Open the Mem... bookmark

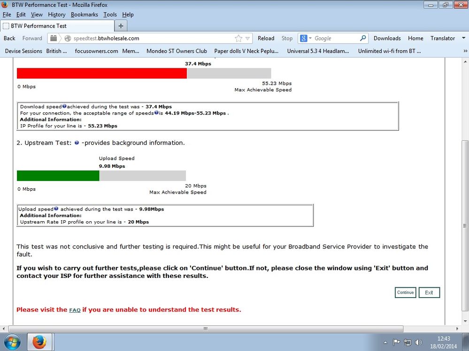coord(131,51)
